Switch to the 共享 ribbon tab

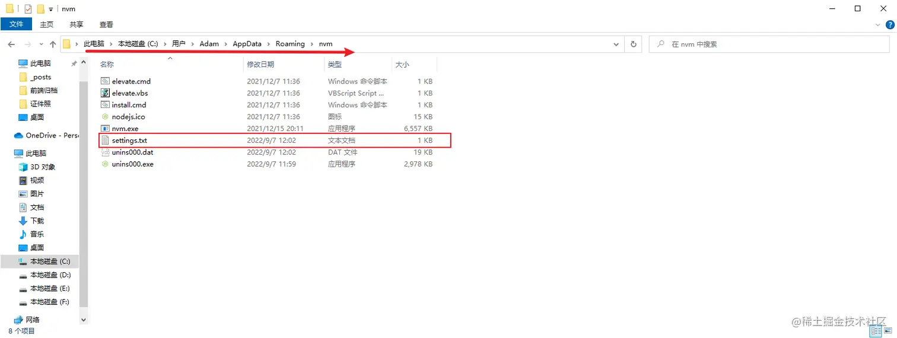(x=77, y=24)
